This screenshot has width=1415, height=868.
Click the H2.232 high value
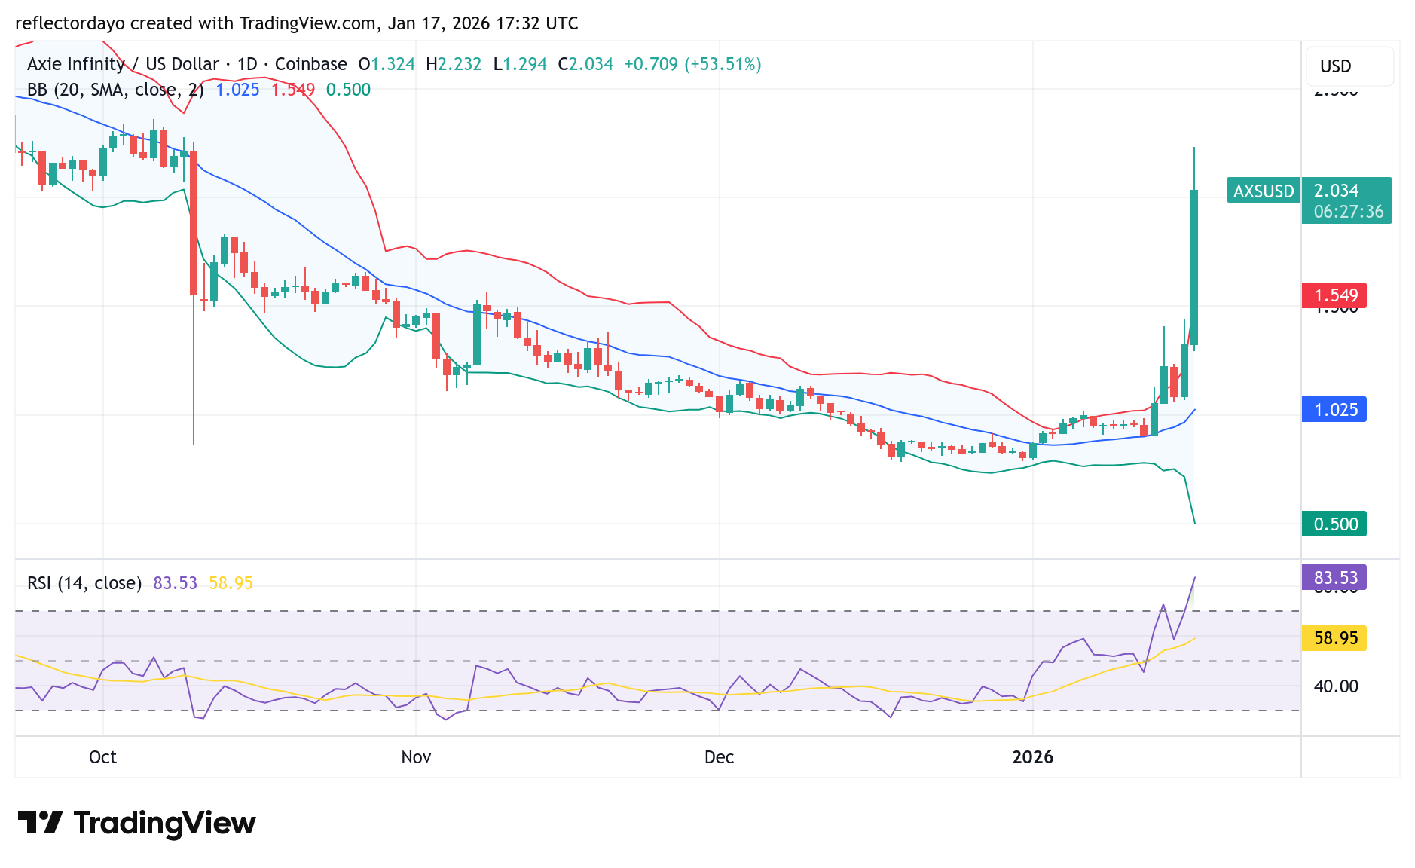click(x=454, y=64)
